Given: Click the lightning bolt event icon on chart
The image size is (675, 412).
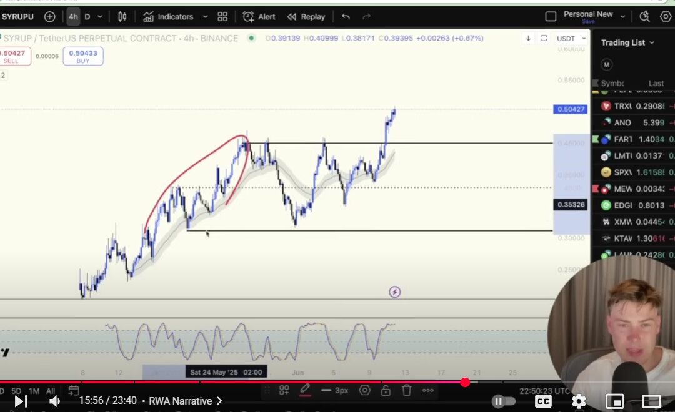Looking at the screenshot, I should (395, 292).
